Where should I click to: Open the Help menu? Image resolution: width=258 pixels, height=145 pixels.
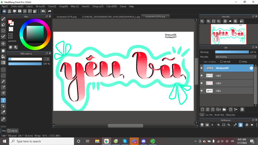(x=131, y=6)
